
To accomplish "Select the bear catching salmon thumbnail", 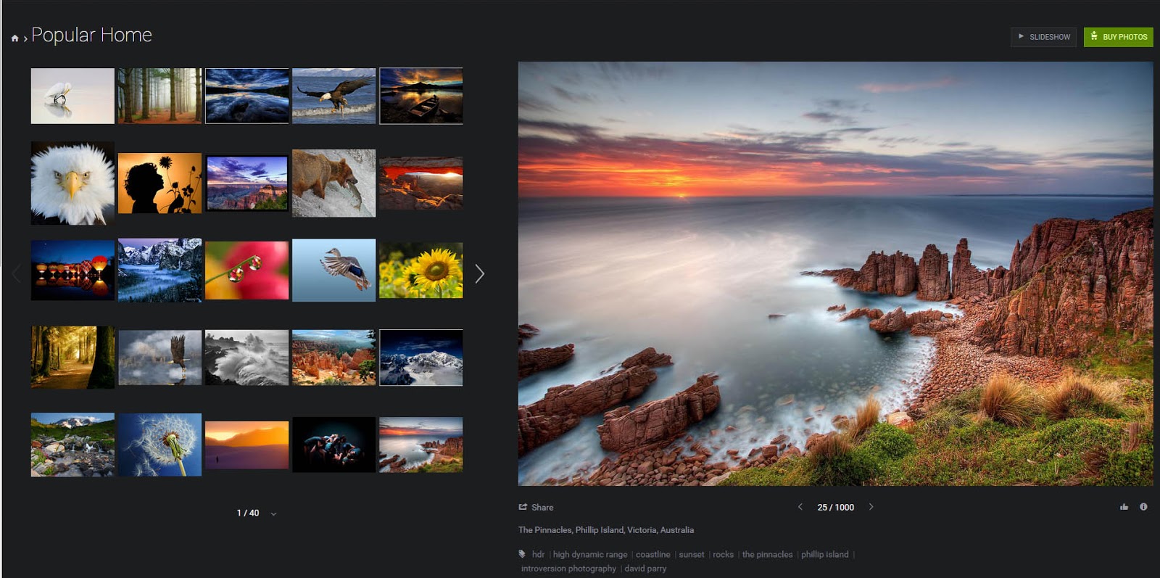I will point(333,183).
